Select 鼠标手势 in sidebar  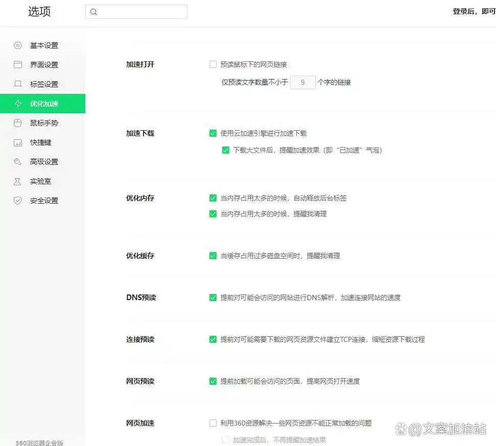click(x=43, y=123)
